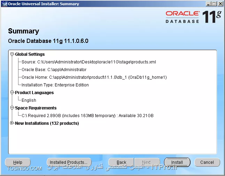
Task: Go Back to the previous step
Action: click(121, 162)
